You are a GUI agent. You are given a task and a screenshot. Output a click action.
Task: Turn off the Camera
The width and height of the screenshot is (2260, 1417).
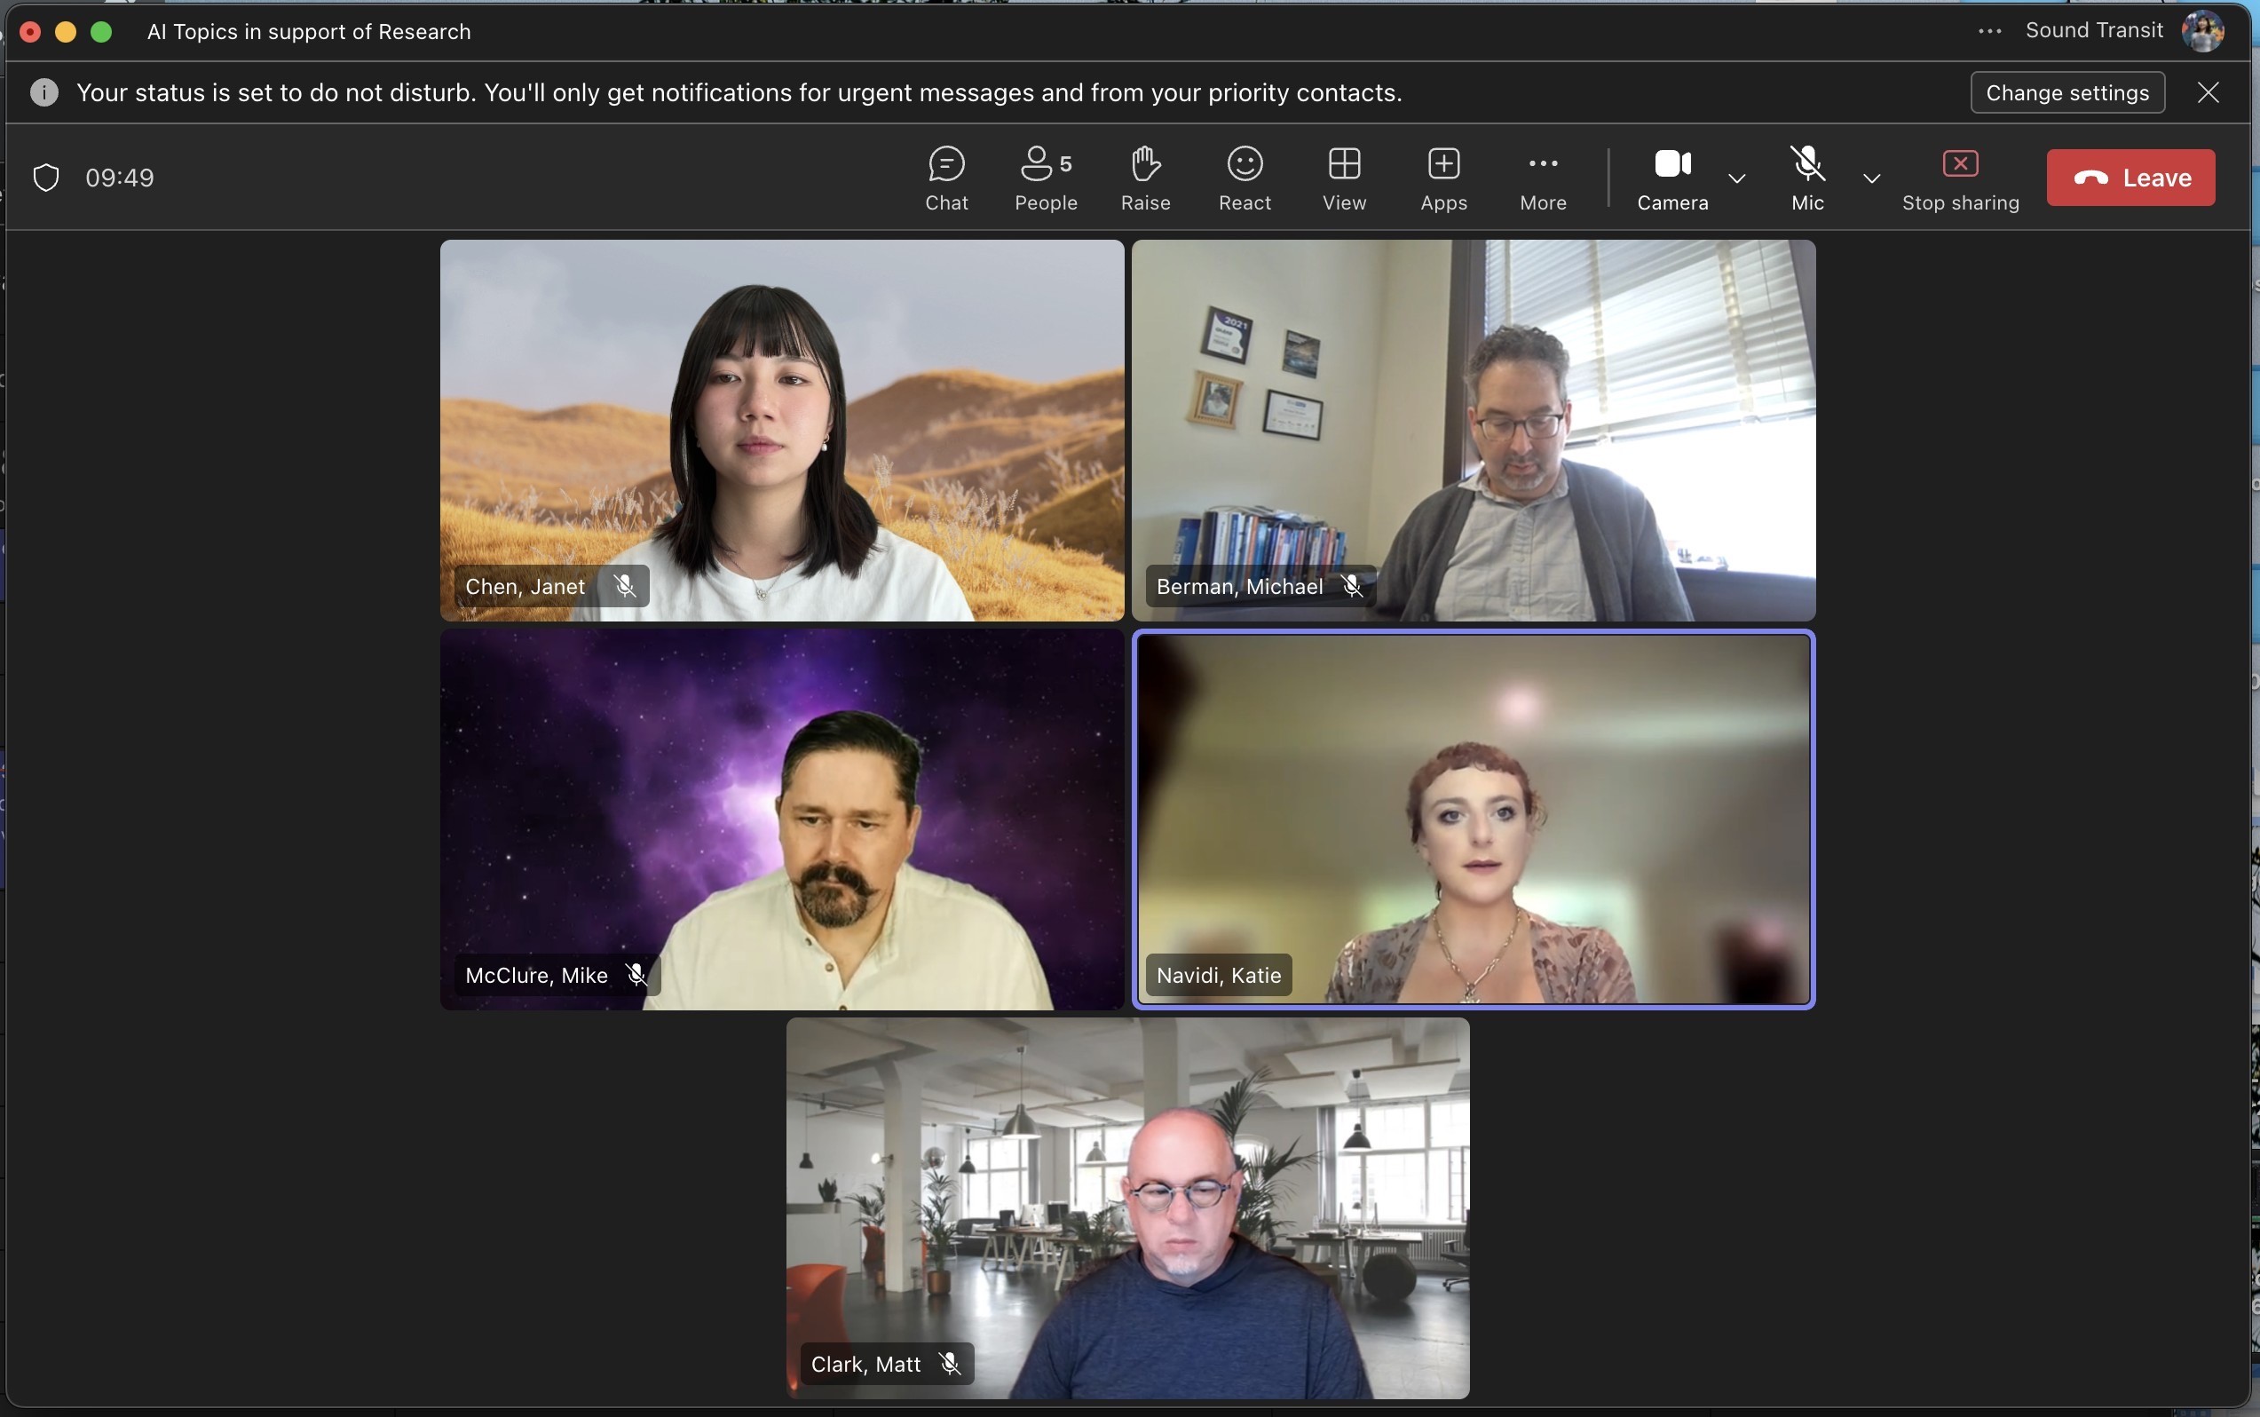[x=1671, y=178]
